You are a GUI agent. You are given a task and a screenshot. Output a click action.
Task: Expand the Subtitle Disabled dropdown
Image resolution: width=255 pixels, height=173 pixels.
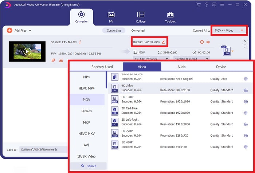pyautogui.click(x=191, y=59)
